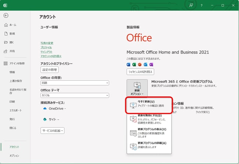Click the update now download icon
The image size is (239, 164).
point(133,105)
